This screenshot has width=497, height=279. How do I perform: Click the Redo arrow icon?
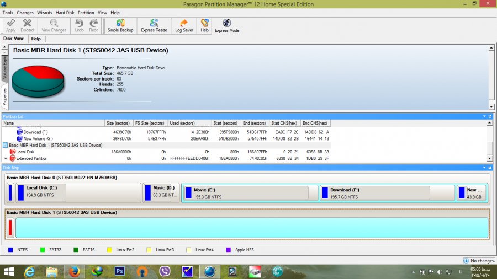93,25
